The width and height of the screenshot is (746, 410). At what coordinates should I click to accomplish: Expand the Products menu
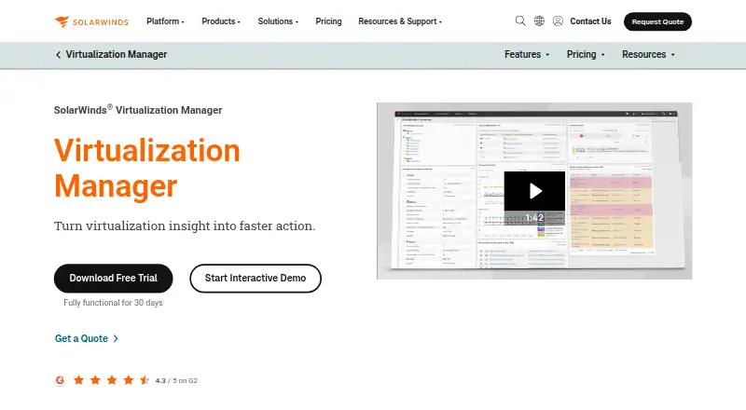221,21
